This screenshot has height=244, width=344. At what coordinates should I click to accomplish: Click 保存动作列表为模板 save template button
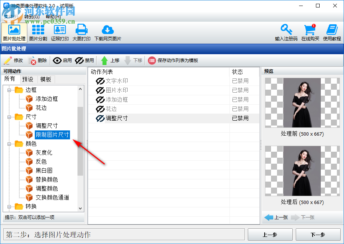[173, 61]
